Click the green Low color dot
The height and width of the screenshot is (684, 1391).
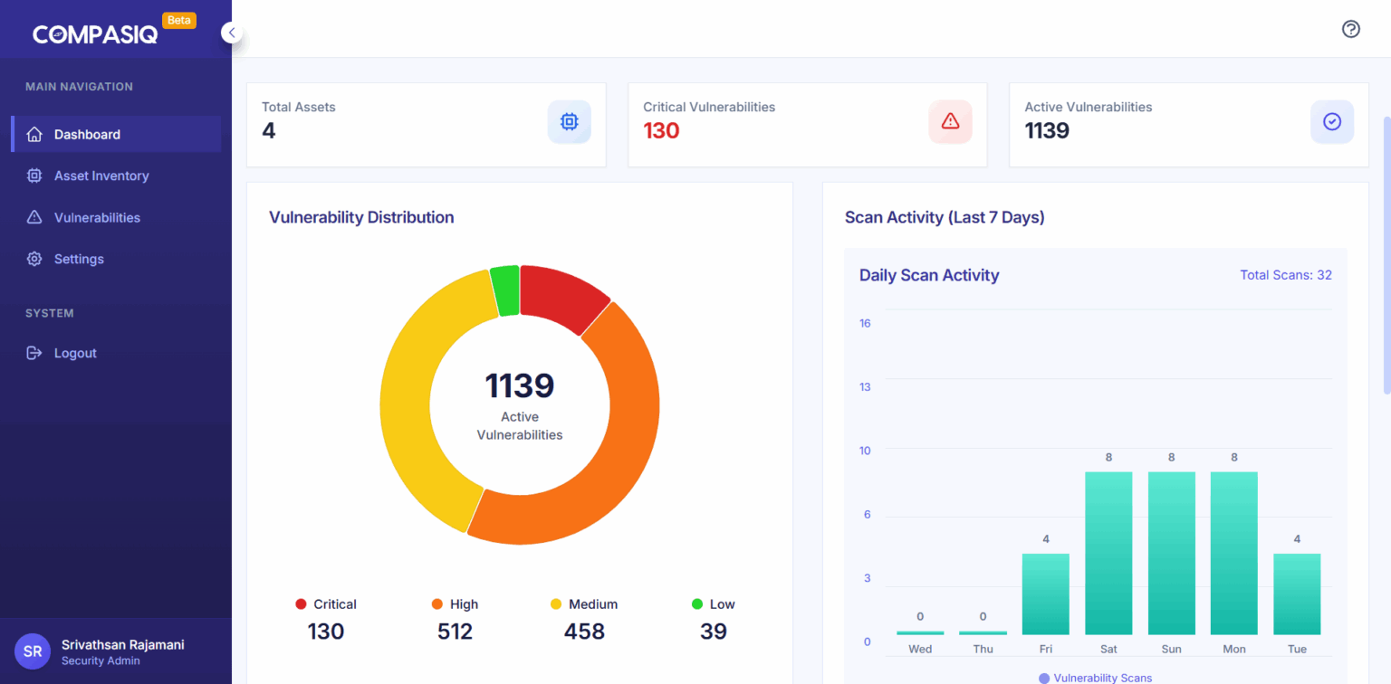click(x=695, y=603)
